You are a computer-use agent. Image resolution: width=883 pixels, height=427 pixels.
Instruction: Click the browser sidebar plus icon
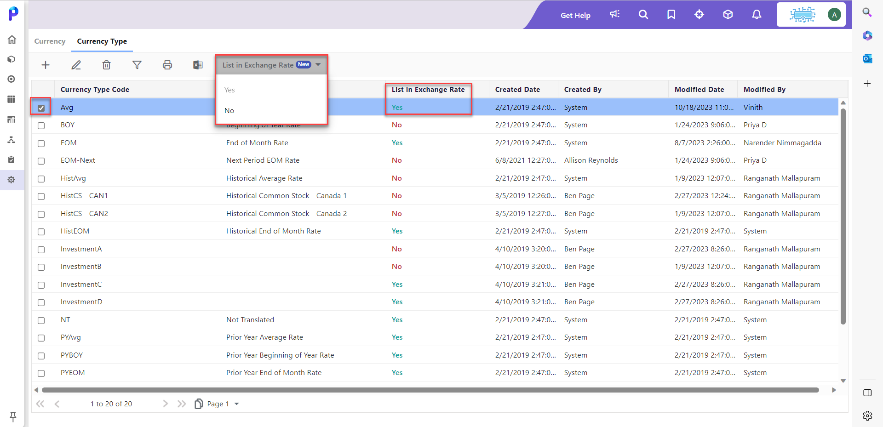[x=867, y=83]
